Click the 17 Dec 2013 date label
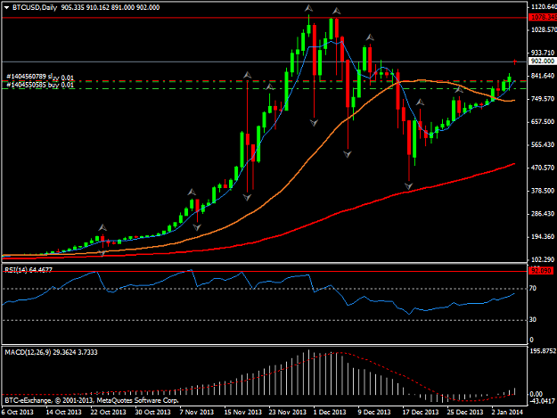The width and height of the screenshot is (557, 418). click(421, 412)
